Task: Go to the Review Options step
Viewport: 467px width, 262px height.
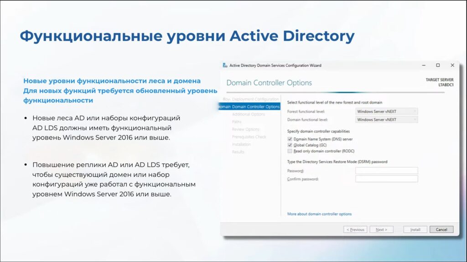Action: coord(246,129)
